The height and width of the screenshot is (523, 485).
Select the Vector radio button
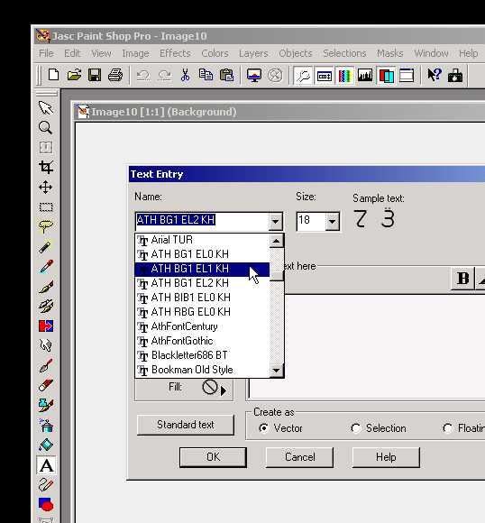click(x=263, y=428)
